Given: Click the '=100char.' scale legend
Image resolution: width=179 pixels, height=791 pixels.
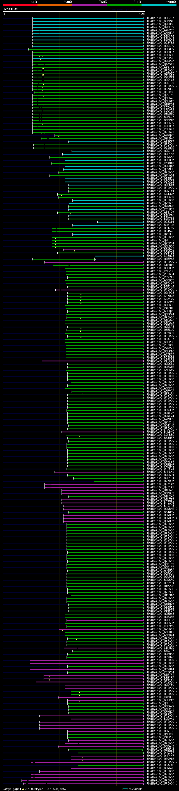Looking at the screenshot, I should [x=133, y=789].
